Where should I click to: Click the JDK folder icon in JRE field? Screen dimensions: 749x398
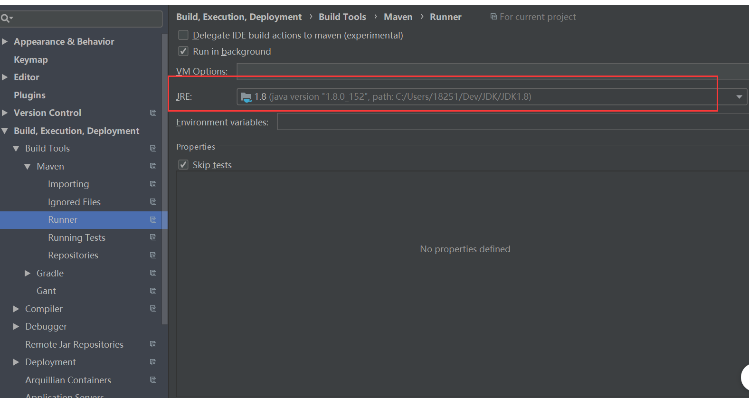click(x=246, y=97)
